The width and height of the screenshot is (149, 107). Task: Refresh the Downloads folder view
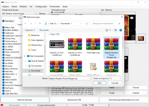click(x=87, y=24)
